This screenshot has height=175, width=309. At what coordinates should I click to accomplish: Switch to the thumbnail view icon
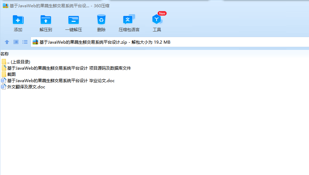(x=16, y=42)
